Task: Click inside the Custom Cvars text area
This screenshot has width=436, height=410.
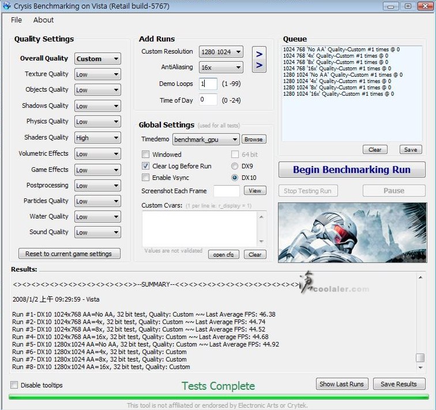Action: tap(200, 229)
